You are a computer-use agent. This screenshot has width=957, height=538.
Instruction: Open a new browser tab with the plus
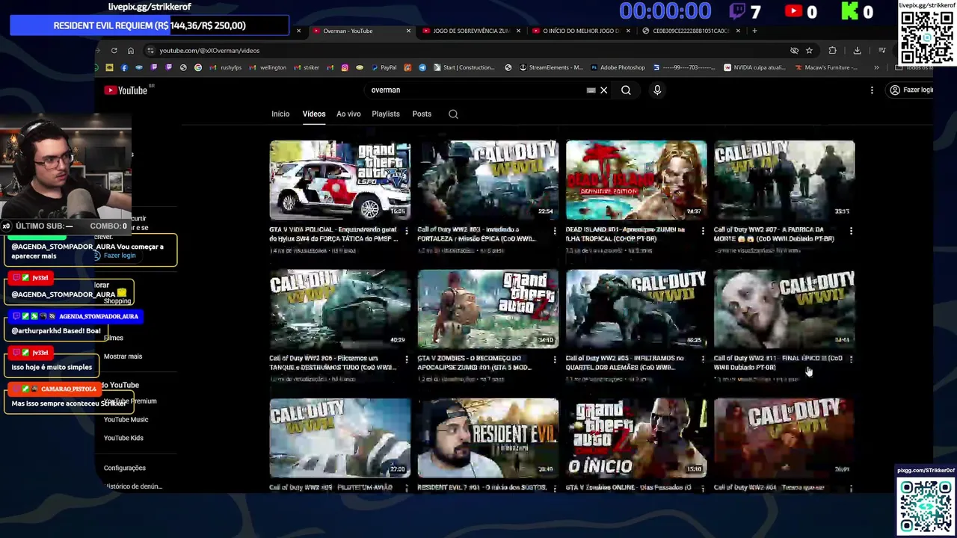754,31
